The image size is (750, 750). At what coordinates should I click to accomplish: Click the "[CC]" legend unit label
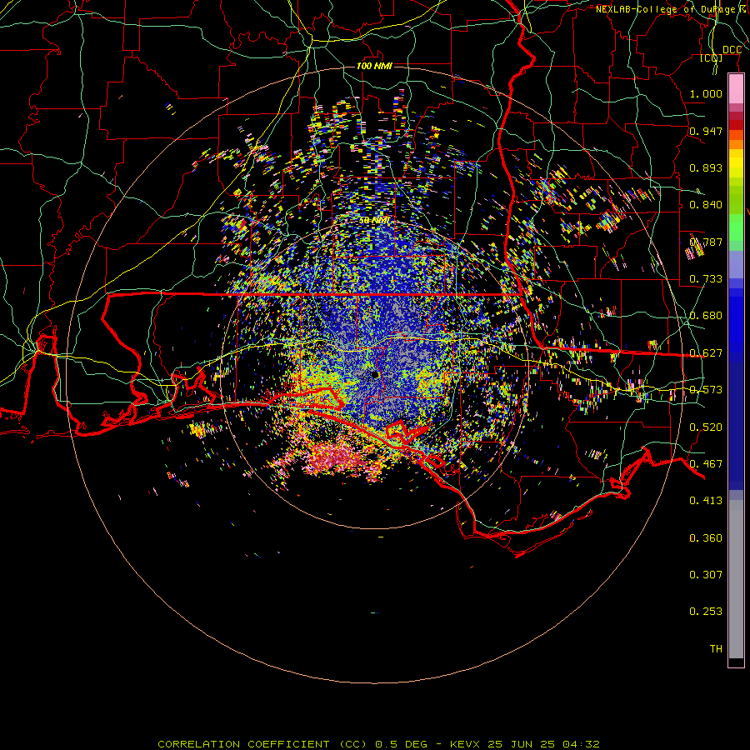point(712,57)
